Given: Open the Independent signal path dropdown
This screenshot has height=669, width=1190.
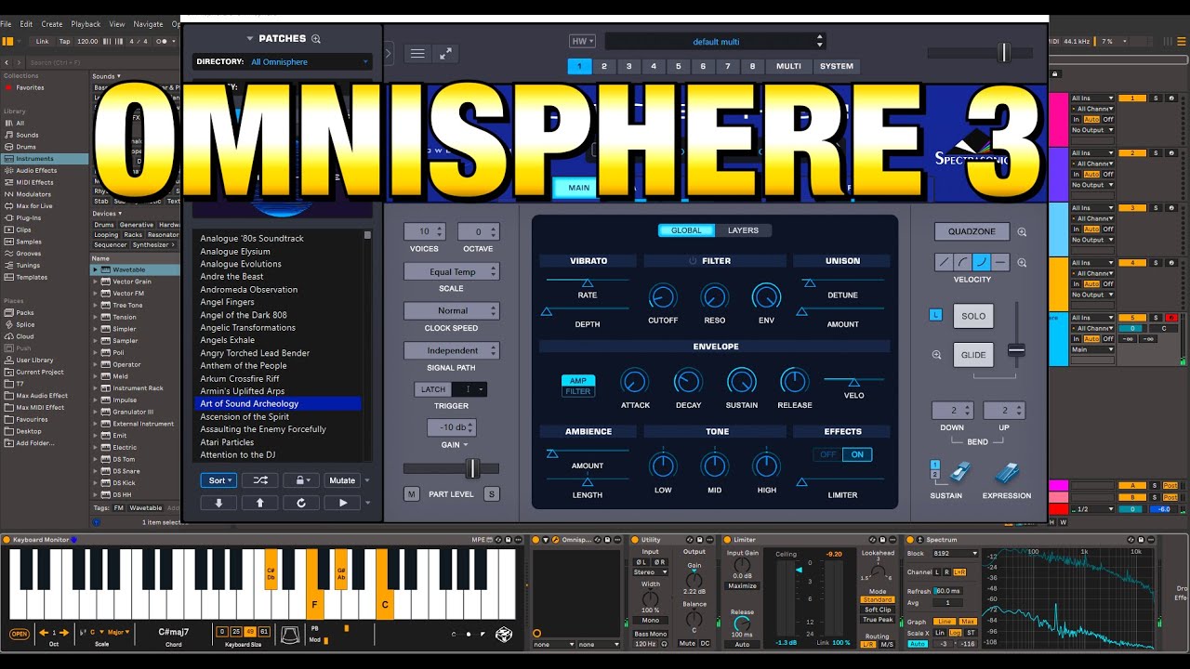Looking at the screenshot, I should (x=452, y=350).
